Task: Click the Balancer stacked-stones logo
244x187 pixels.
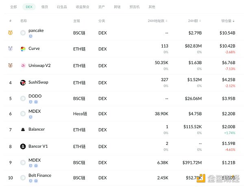Action: tap(23, 130)
